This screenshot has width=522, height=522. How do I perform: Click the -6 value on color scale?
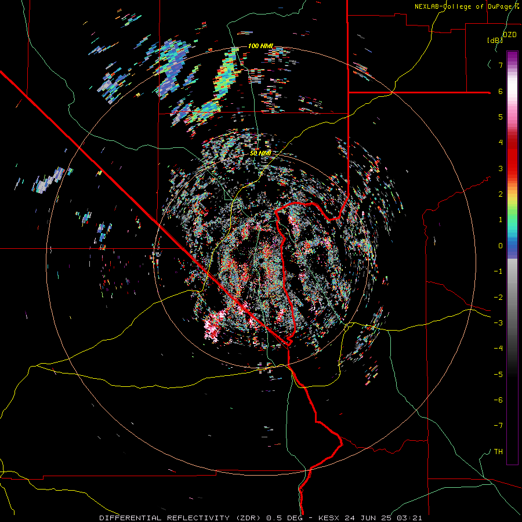click(498, 400)
